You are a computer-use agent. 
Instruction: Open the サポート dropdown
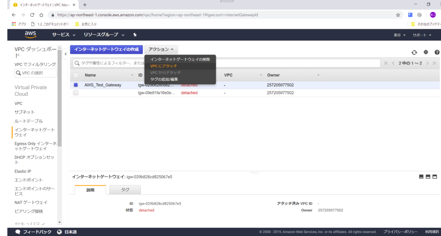coord(422,35)
